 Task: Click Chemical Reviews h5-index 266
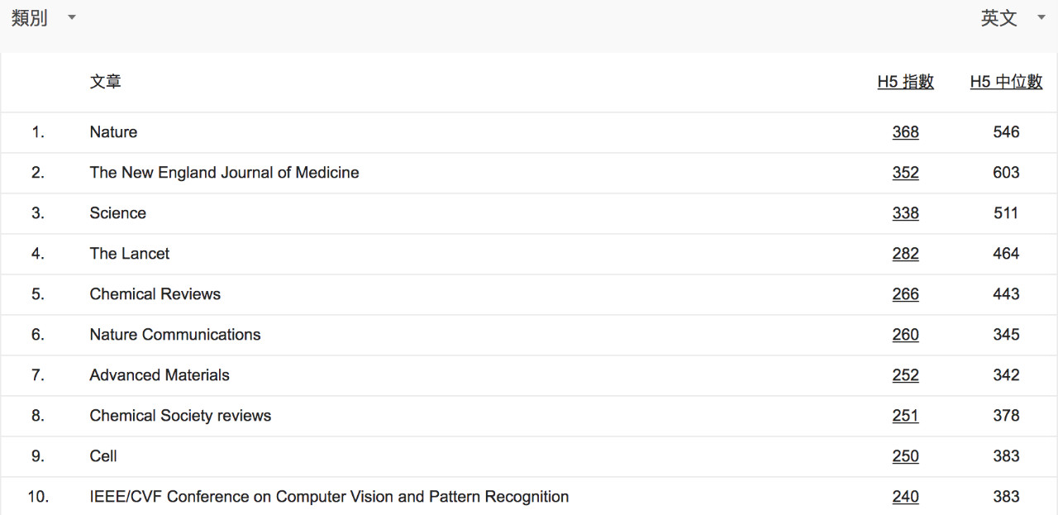(x=905, y=294)
